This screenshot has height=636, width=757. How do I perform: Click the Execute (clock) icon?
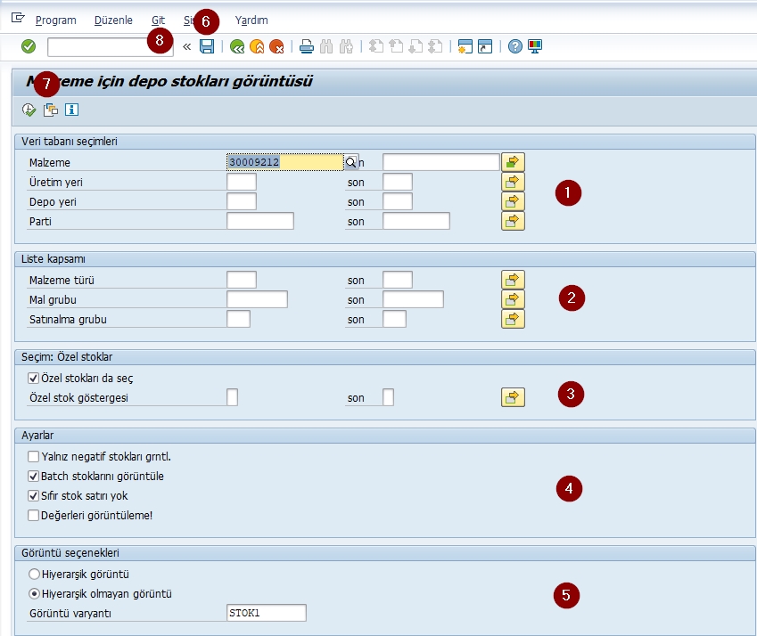(29, 110)
